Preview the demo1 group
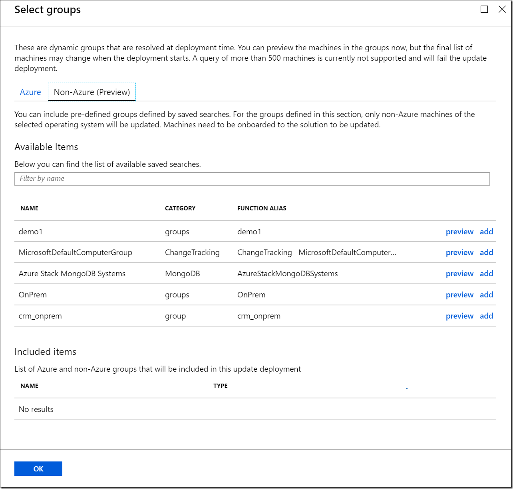Viewport: 513px width, 489px height. click(x=459, y=232)
